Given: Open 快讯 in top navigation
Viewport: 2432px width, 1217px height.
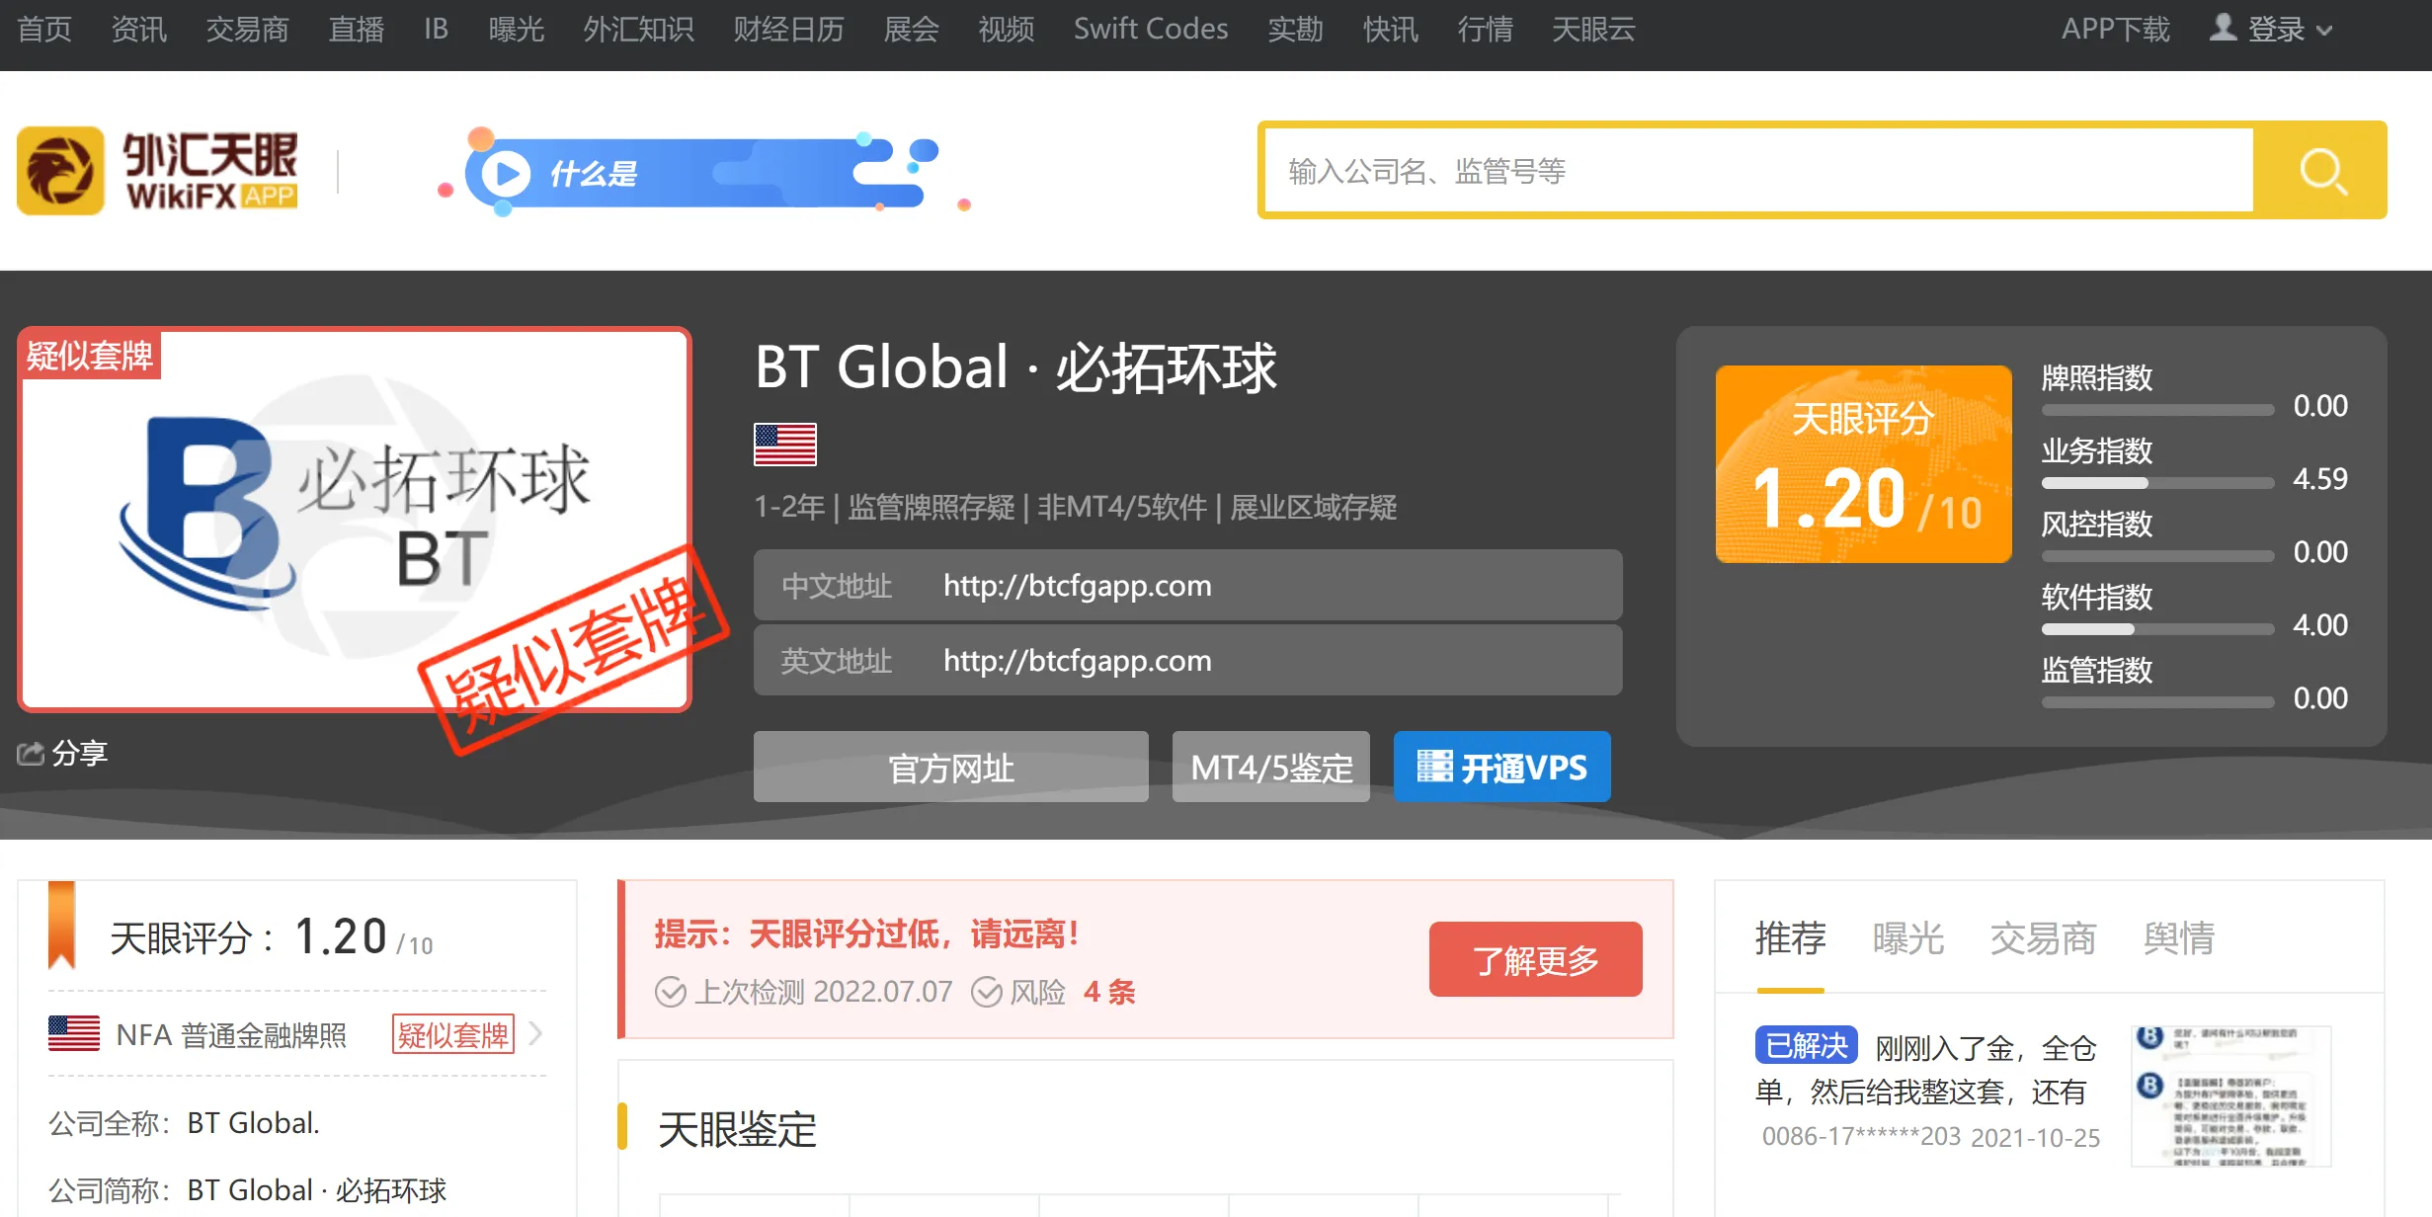Looking at the screenshot, I should (1391, 29).
